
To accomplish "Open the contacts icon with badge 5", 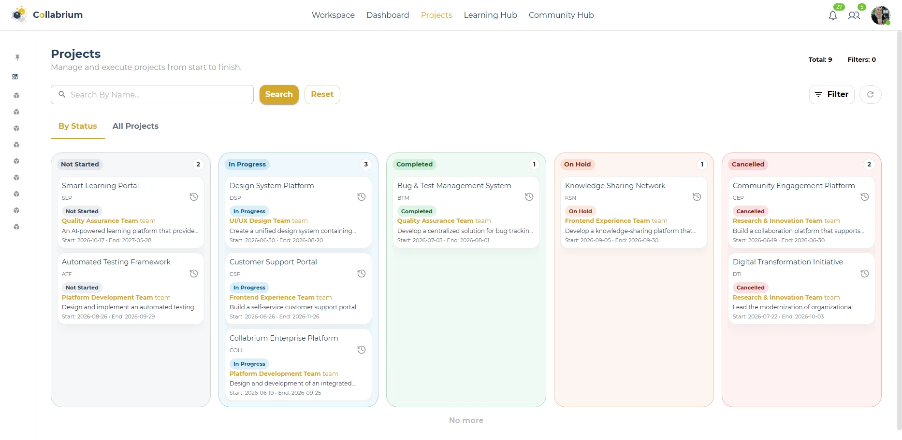I will 854,15.
